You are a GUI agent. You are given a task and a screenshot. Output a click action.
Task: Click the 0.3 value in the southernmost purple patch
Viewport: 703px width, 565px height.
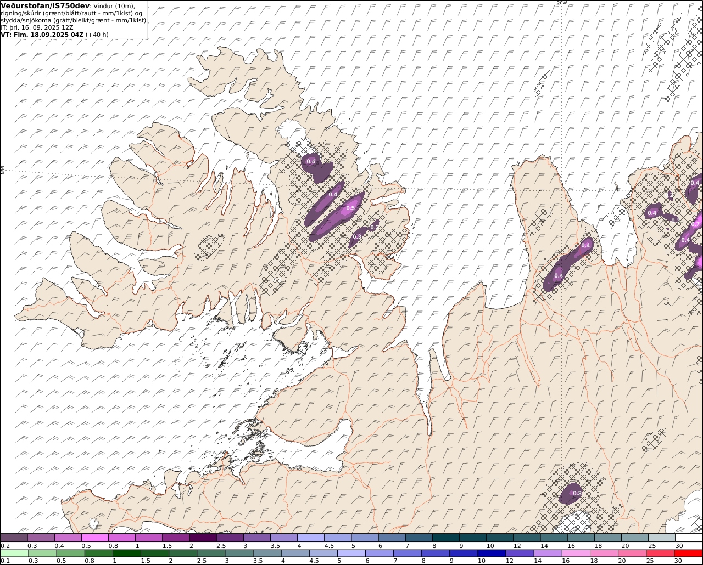pos(577,494)
